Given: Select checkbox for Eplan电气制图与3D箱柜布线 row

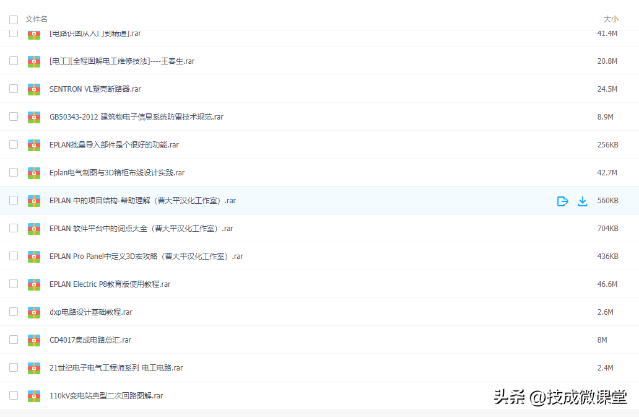Looking at the screenshot, I should [x=14, y=172].
